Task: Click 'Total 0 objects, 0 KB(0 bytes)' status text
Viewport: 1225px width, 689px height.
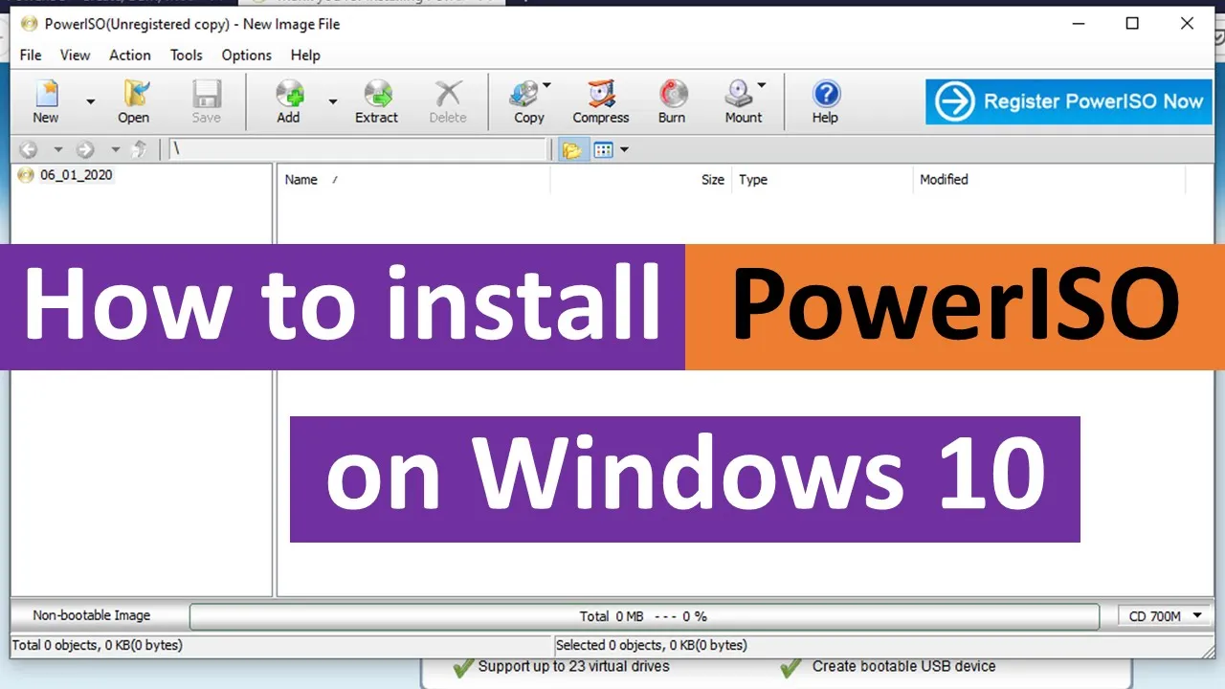Action: 98,645
